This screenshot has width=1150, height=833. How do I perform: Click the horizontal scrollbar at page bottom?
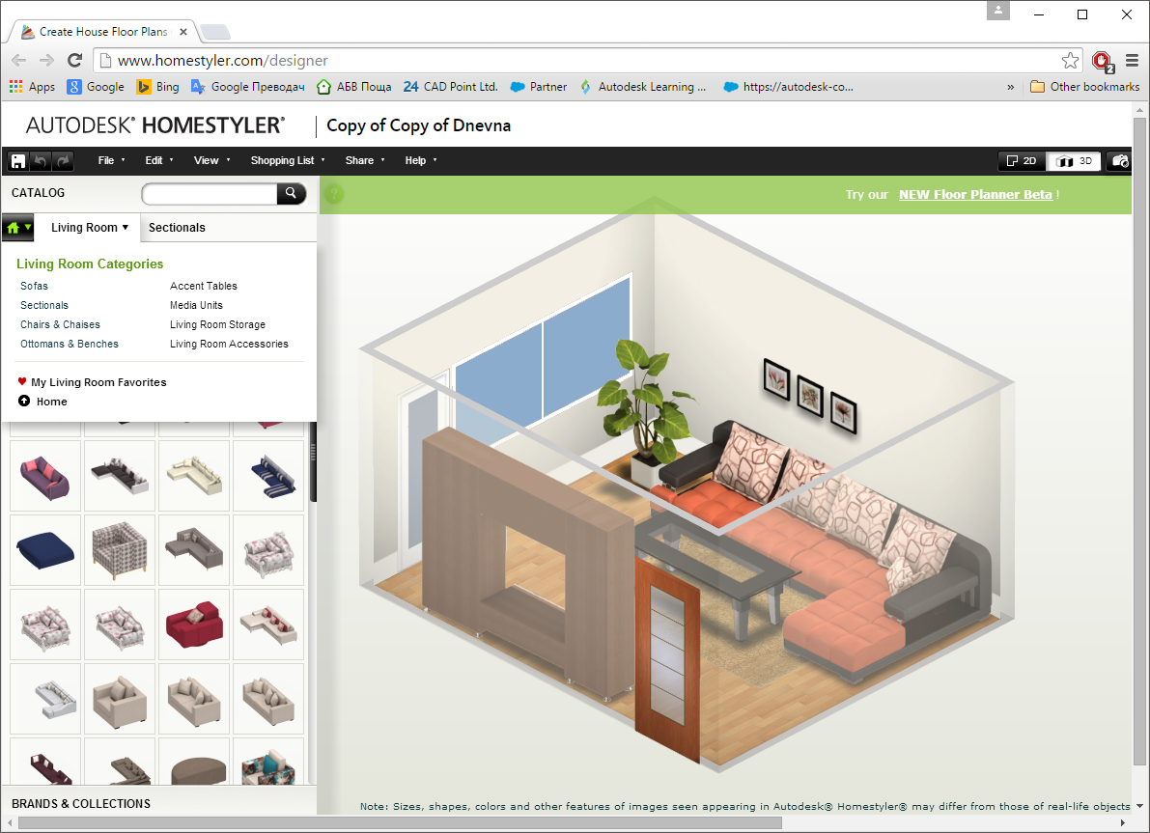[400, 823]
